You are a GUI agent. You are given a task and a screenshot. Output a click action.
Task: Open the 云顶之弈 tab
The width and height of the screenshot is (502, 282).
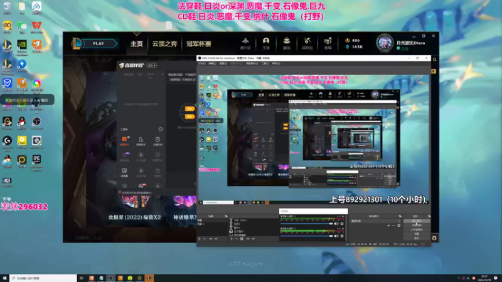[x=164, y=44]
